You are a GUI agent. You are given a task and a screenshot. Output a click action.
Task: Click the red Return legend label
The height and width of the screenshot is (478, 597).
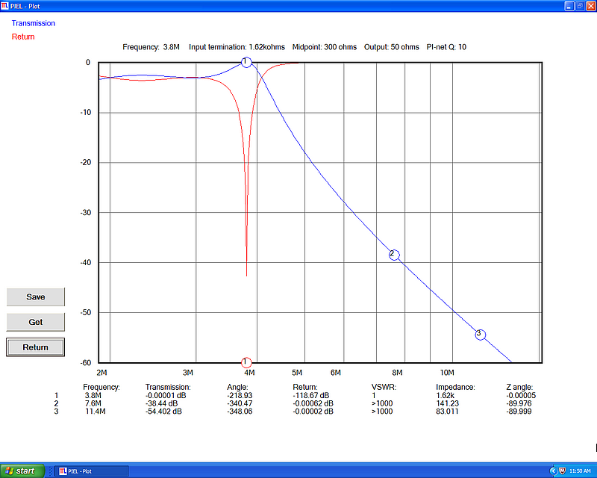[23, 37]
